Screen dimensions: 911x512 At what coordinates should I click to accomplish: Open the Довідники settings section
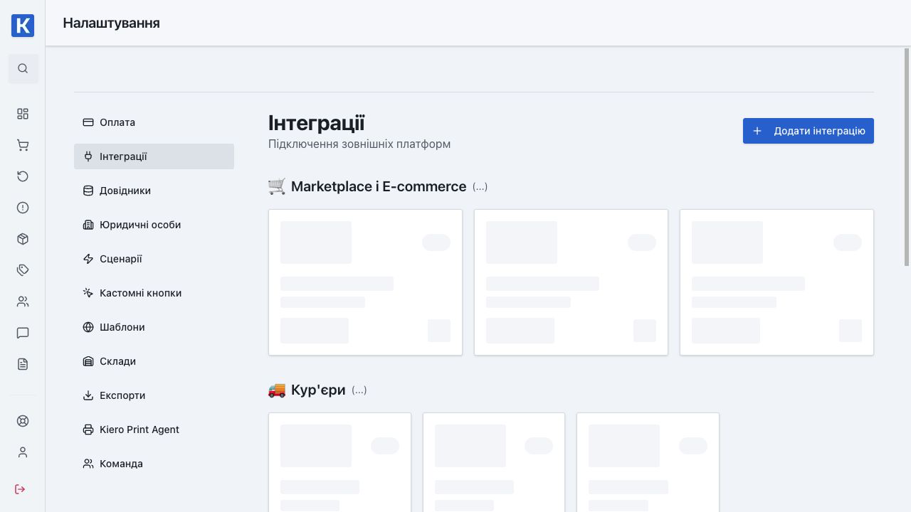pos(154,191)
